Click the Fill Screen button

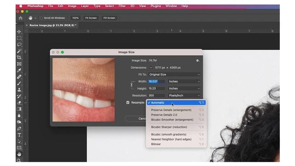pos(109,18)
